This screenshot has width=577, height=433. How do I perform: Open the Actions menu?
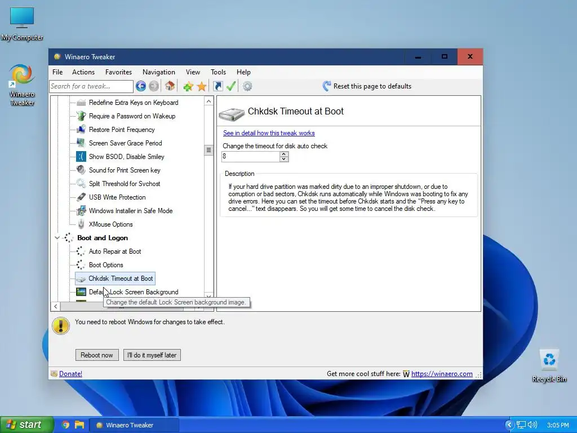83,72
